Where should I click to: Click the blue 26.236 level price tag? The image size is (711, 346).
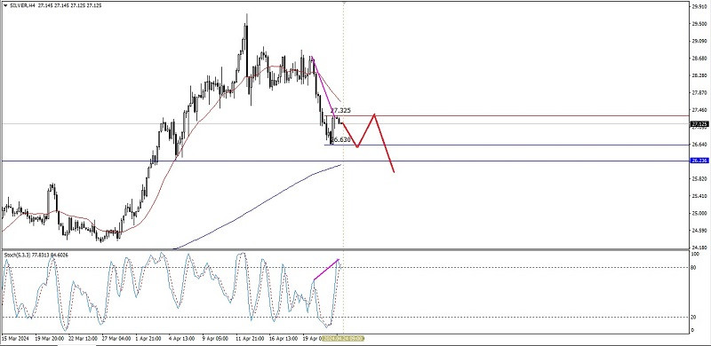(x=699, y=161)
